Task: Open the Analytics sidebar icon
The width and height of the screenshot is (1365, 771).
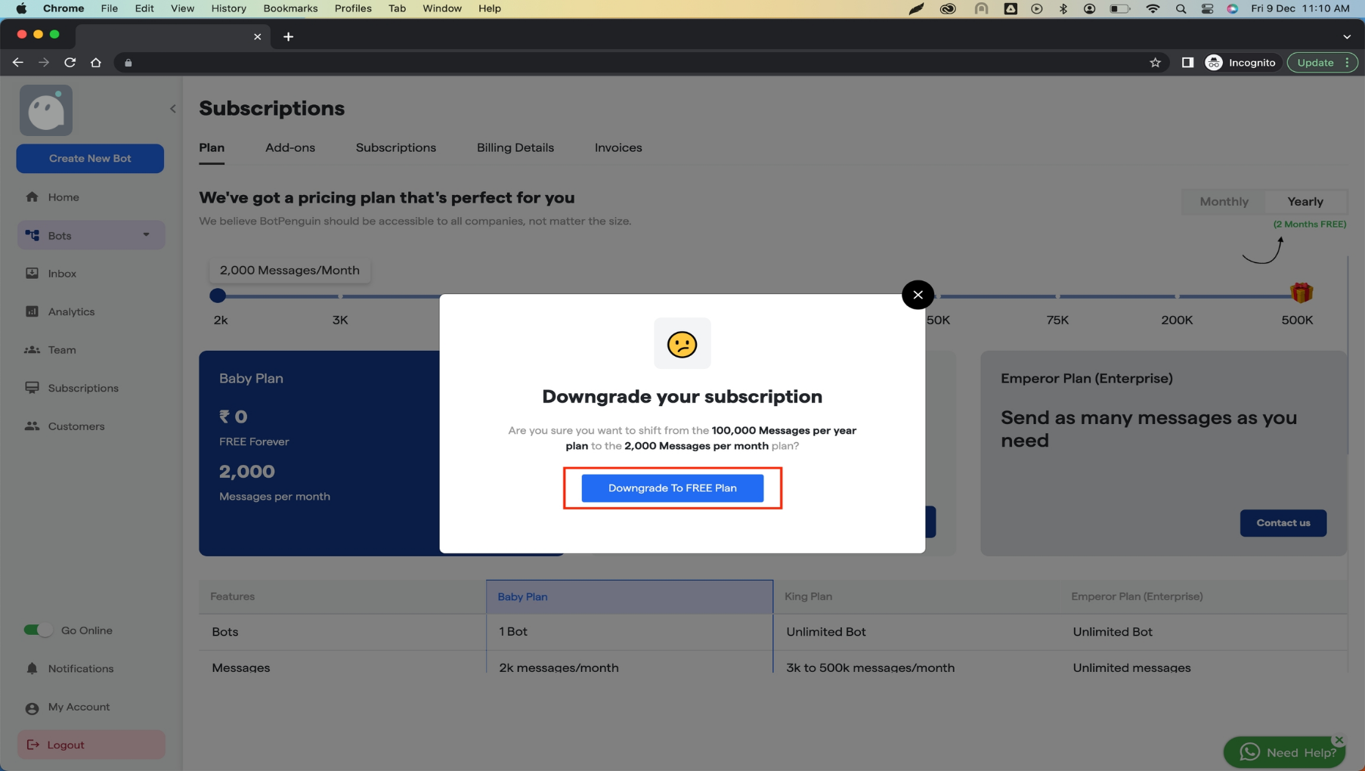Action: point(32,311)
